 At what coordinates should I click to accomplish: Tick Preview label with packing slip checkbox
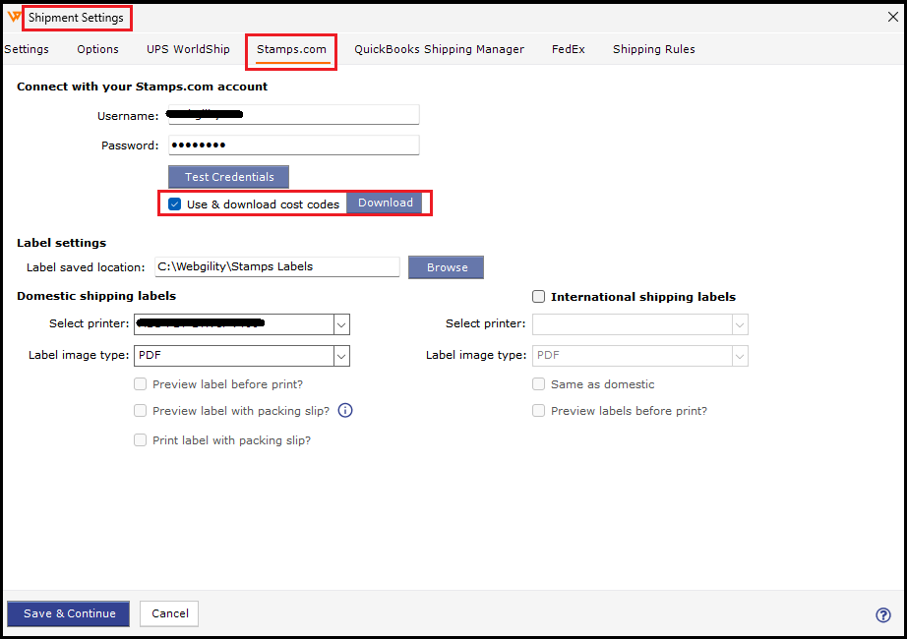140,411
